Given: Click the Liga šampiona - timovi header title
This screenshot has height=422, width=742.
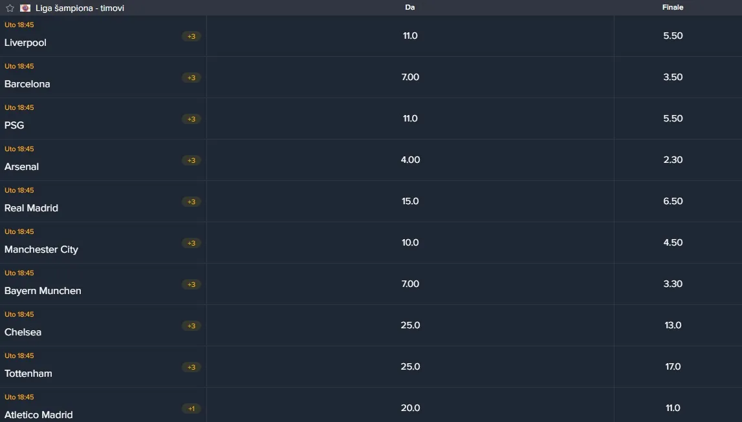Looking at the screenshot, I should [80, 8].
